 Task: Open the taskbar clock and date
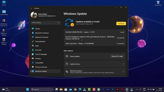159,89
